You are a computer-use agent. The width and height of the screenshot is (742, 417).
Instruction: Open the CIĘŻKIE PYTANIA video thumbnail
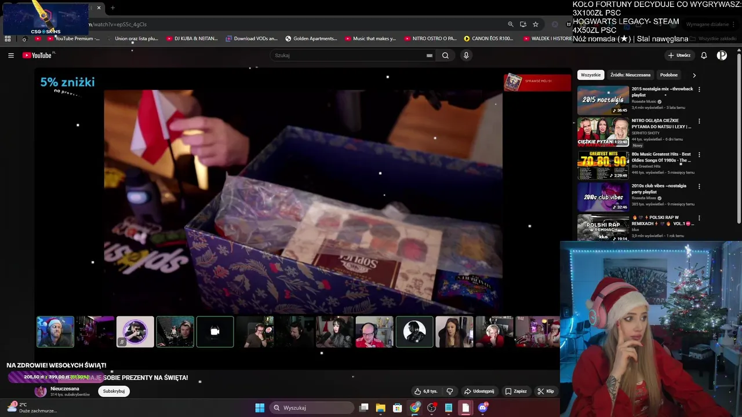point(603,132)
